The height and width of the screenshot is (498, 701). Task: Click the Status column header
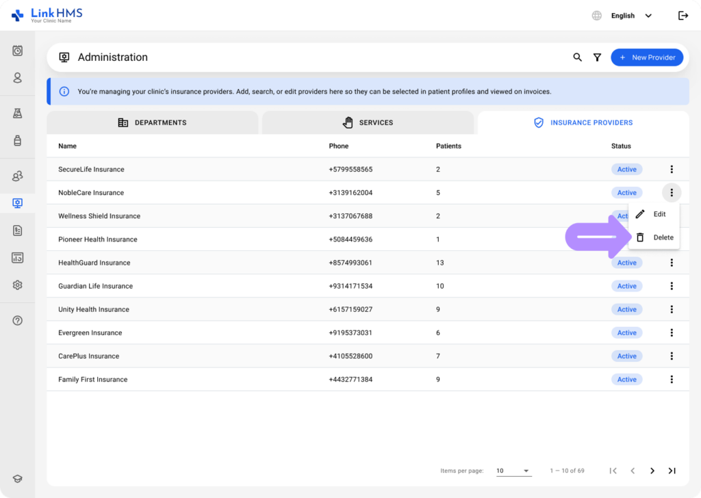[x=621, y=146]
